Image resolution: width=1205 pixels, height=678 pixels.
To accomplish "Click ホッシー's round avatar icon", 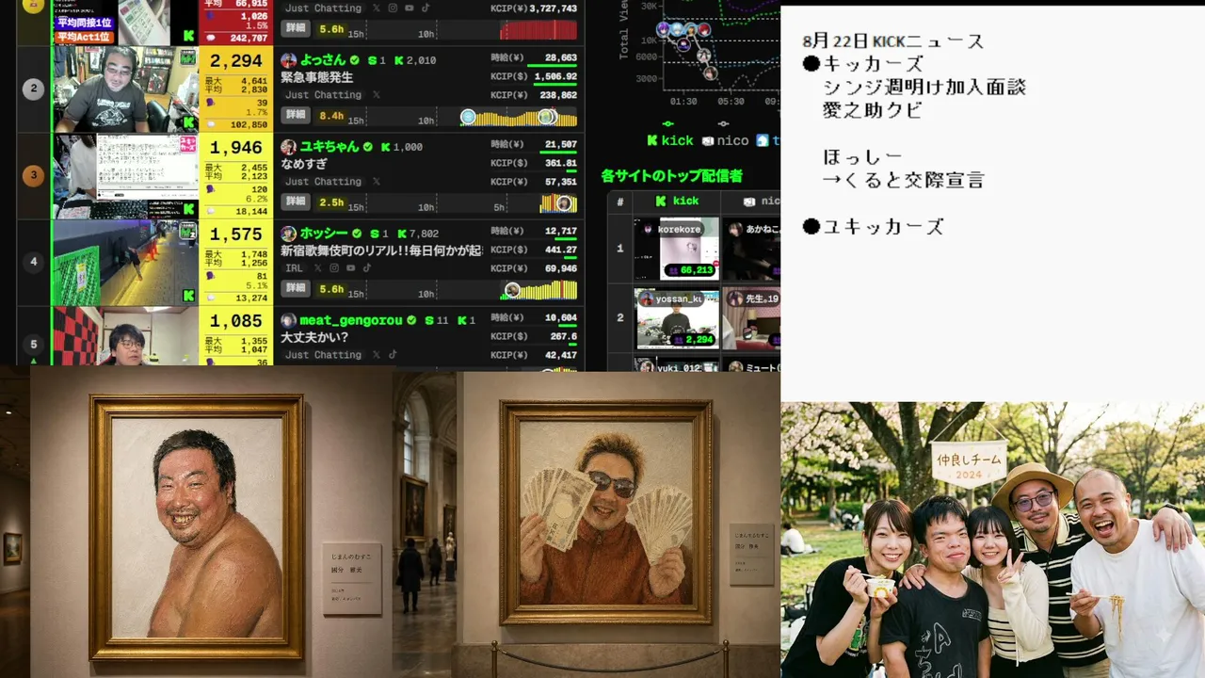I will coord(289,234).
